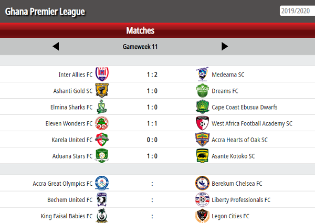Click the Accra Hearts of Oak crest

tap(202, 140)
